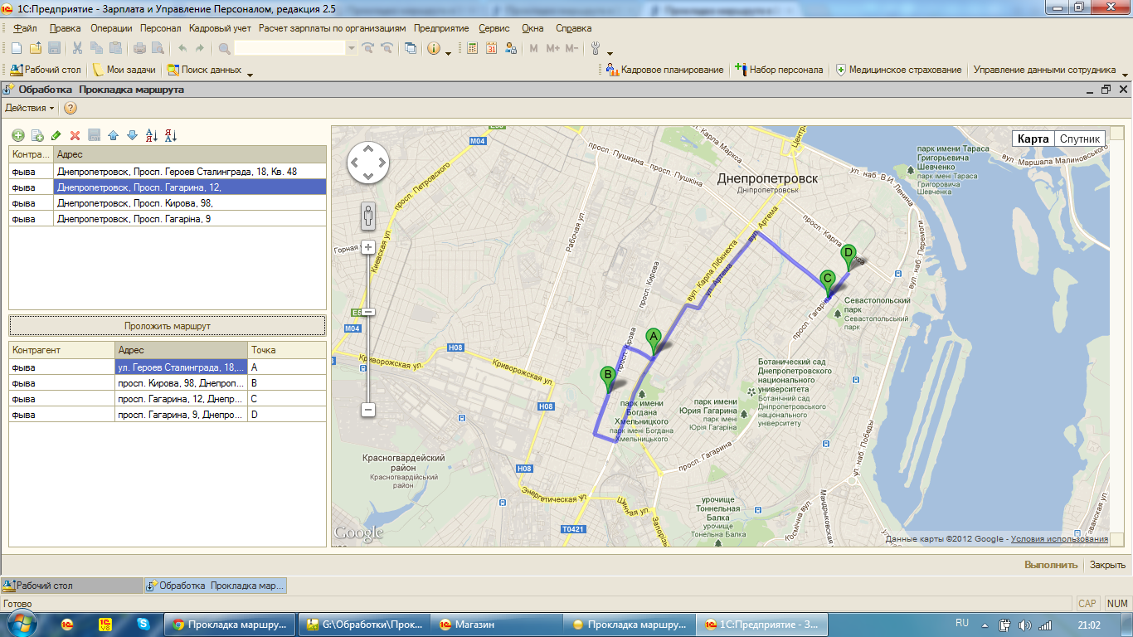Image resolution: width=1133 pixels, height=637 pixels.
Task: Click the Open file folder icon
Action: pyautogui.click(x=36, y=48)
